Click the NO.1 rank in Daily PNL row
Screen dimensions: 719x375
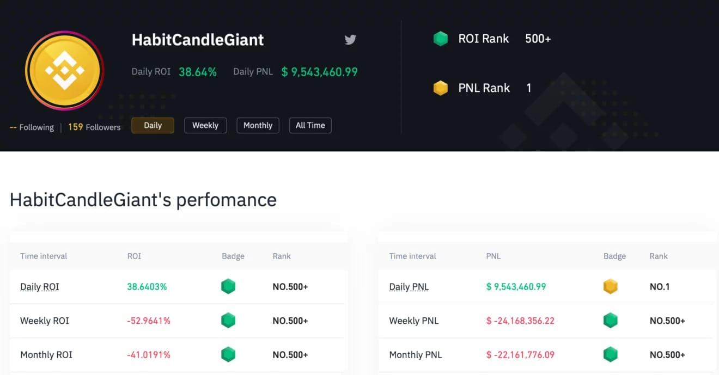660,286
